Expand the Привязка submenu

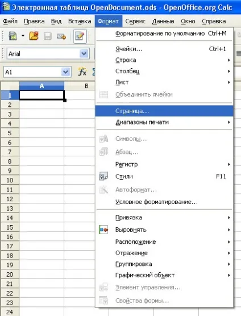point(164,218)
